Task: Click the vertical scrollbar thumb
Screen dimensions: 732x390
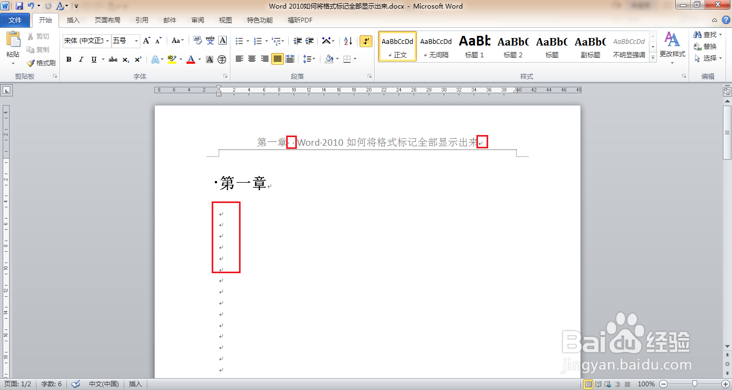Action: coord(727,132)
